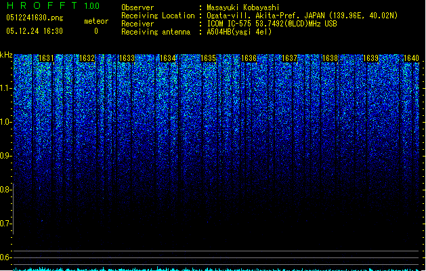Click the 1634 time marker
Screen dimensions: 426x271
(x=168, y=58)
